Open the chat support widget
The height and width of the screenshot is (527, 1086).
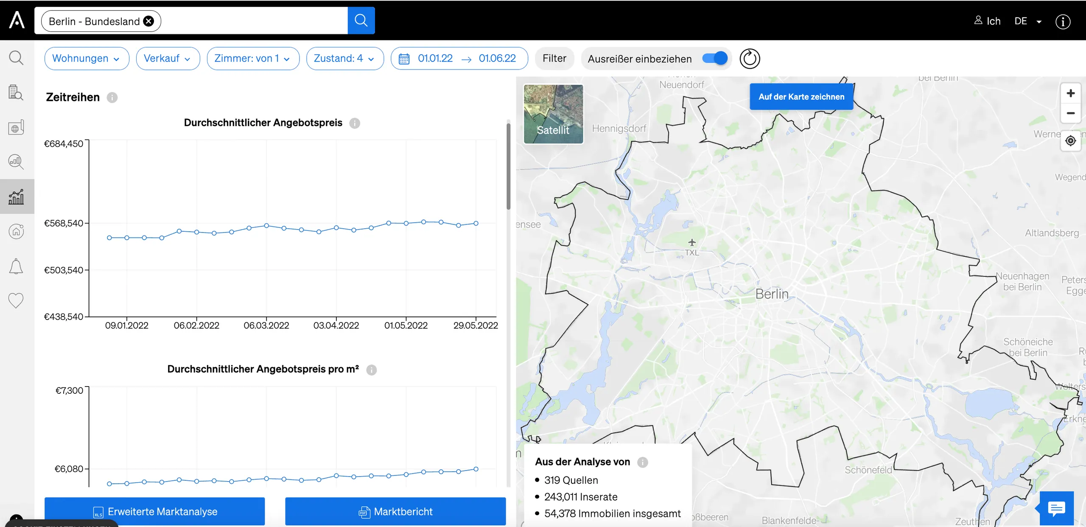coord(1056,508)
